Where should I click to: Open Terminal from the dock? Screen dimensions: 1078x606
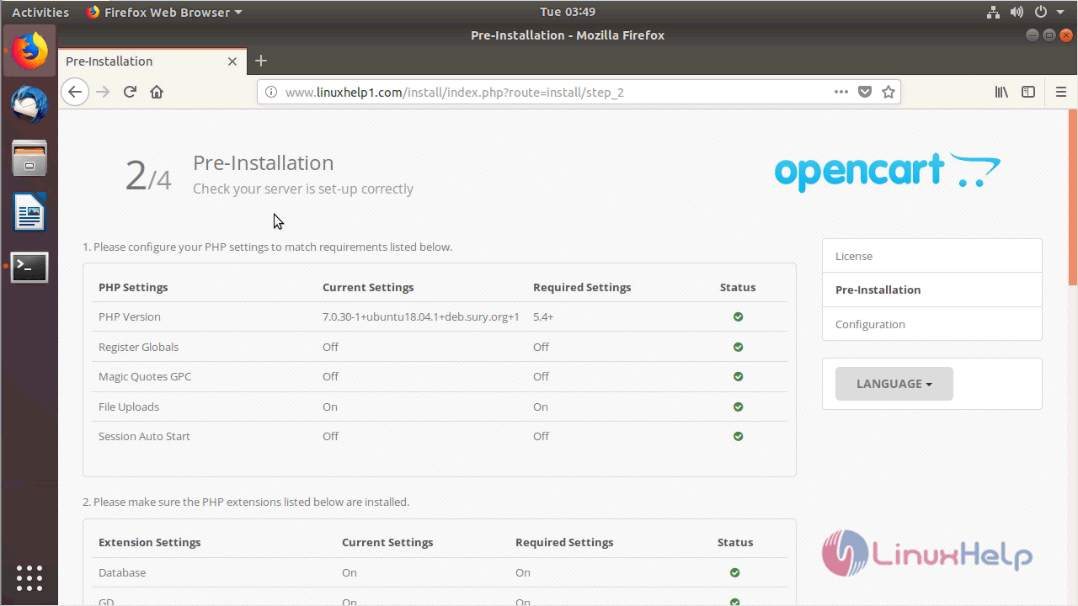[x=29, y=267]
